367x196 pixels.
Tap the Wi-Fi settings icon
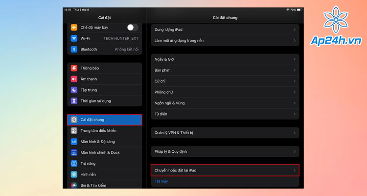[74, 38]
